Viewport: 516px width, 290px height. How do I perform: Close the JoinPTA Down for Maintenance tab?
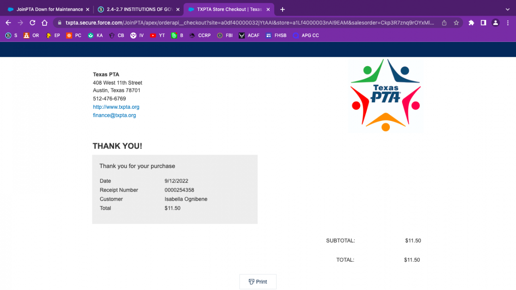87,9
